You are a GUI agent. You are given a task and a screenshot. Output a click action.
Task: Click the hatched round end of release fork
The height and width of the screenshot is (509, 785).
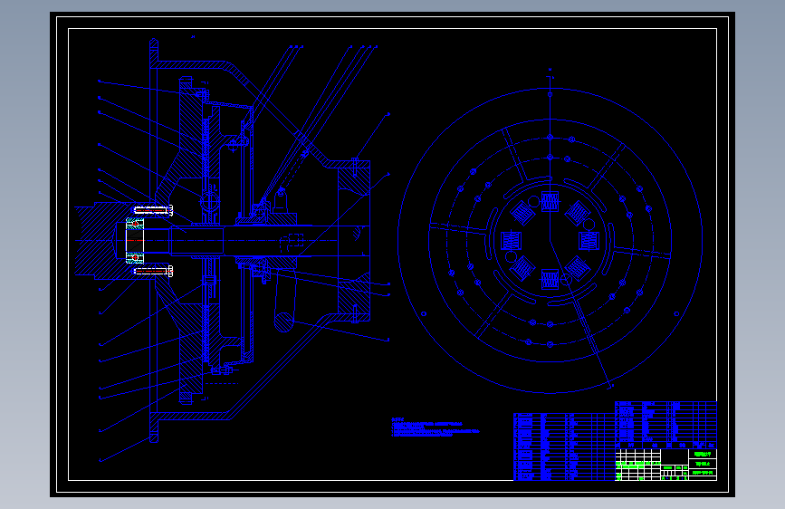tap(283, 322)
